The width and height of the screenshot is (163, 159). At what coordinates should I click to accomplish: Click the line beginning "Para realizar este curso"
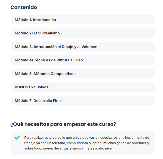(x=87, y=138)
